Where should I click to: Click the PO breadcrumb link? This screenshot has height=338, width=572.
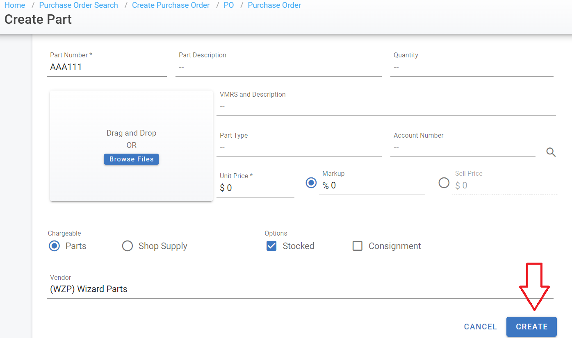[x=229, y=5]
